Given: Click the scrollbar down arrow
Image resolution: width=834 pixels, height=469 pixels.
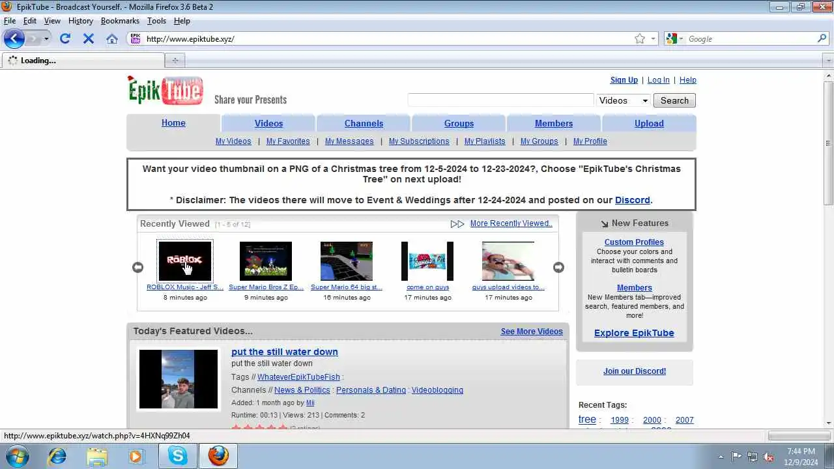Looking at the screenshot, I should pyautogui.click(x=829, y=423).
